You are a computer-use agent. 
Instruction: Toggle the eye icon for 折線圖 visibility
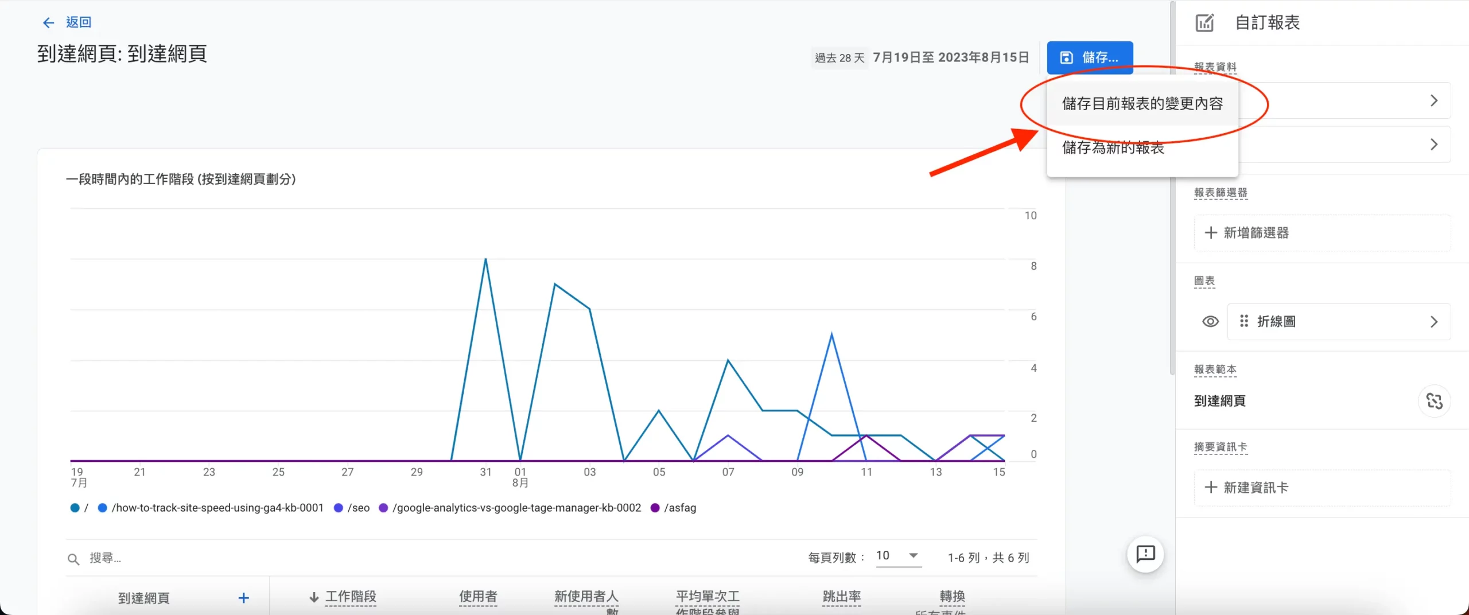click(x=1210, y=321)
